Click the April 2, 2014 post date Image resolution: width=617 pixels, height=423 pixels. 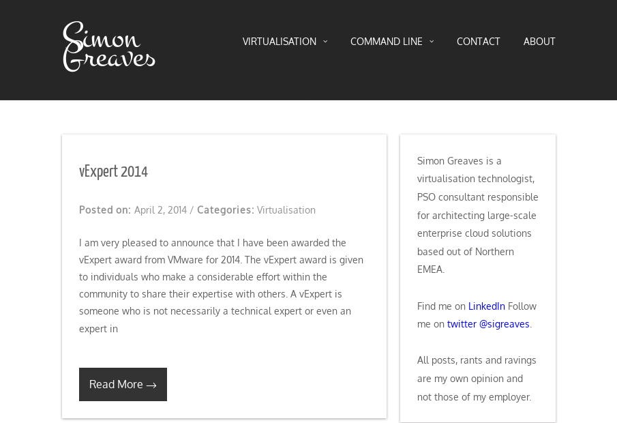tap(160, 210)
